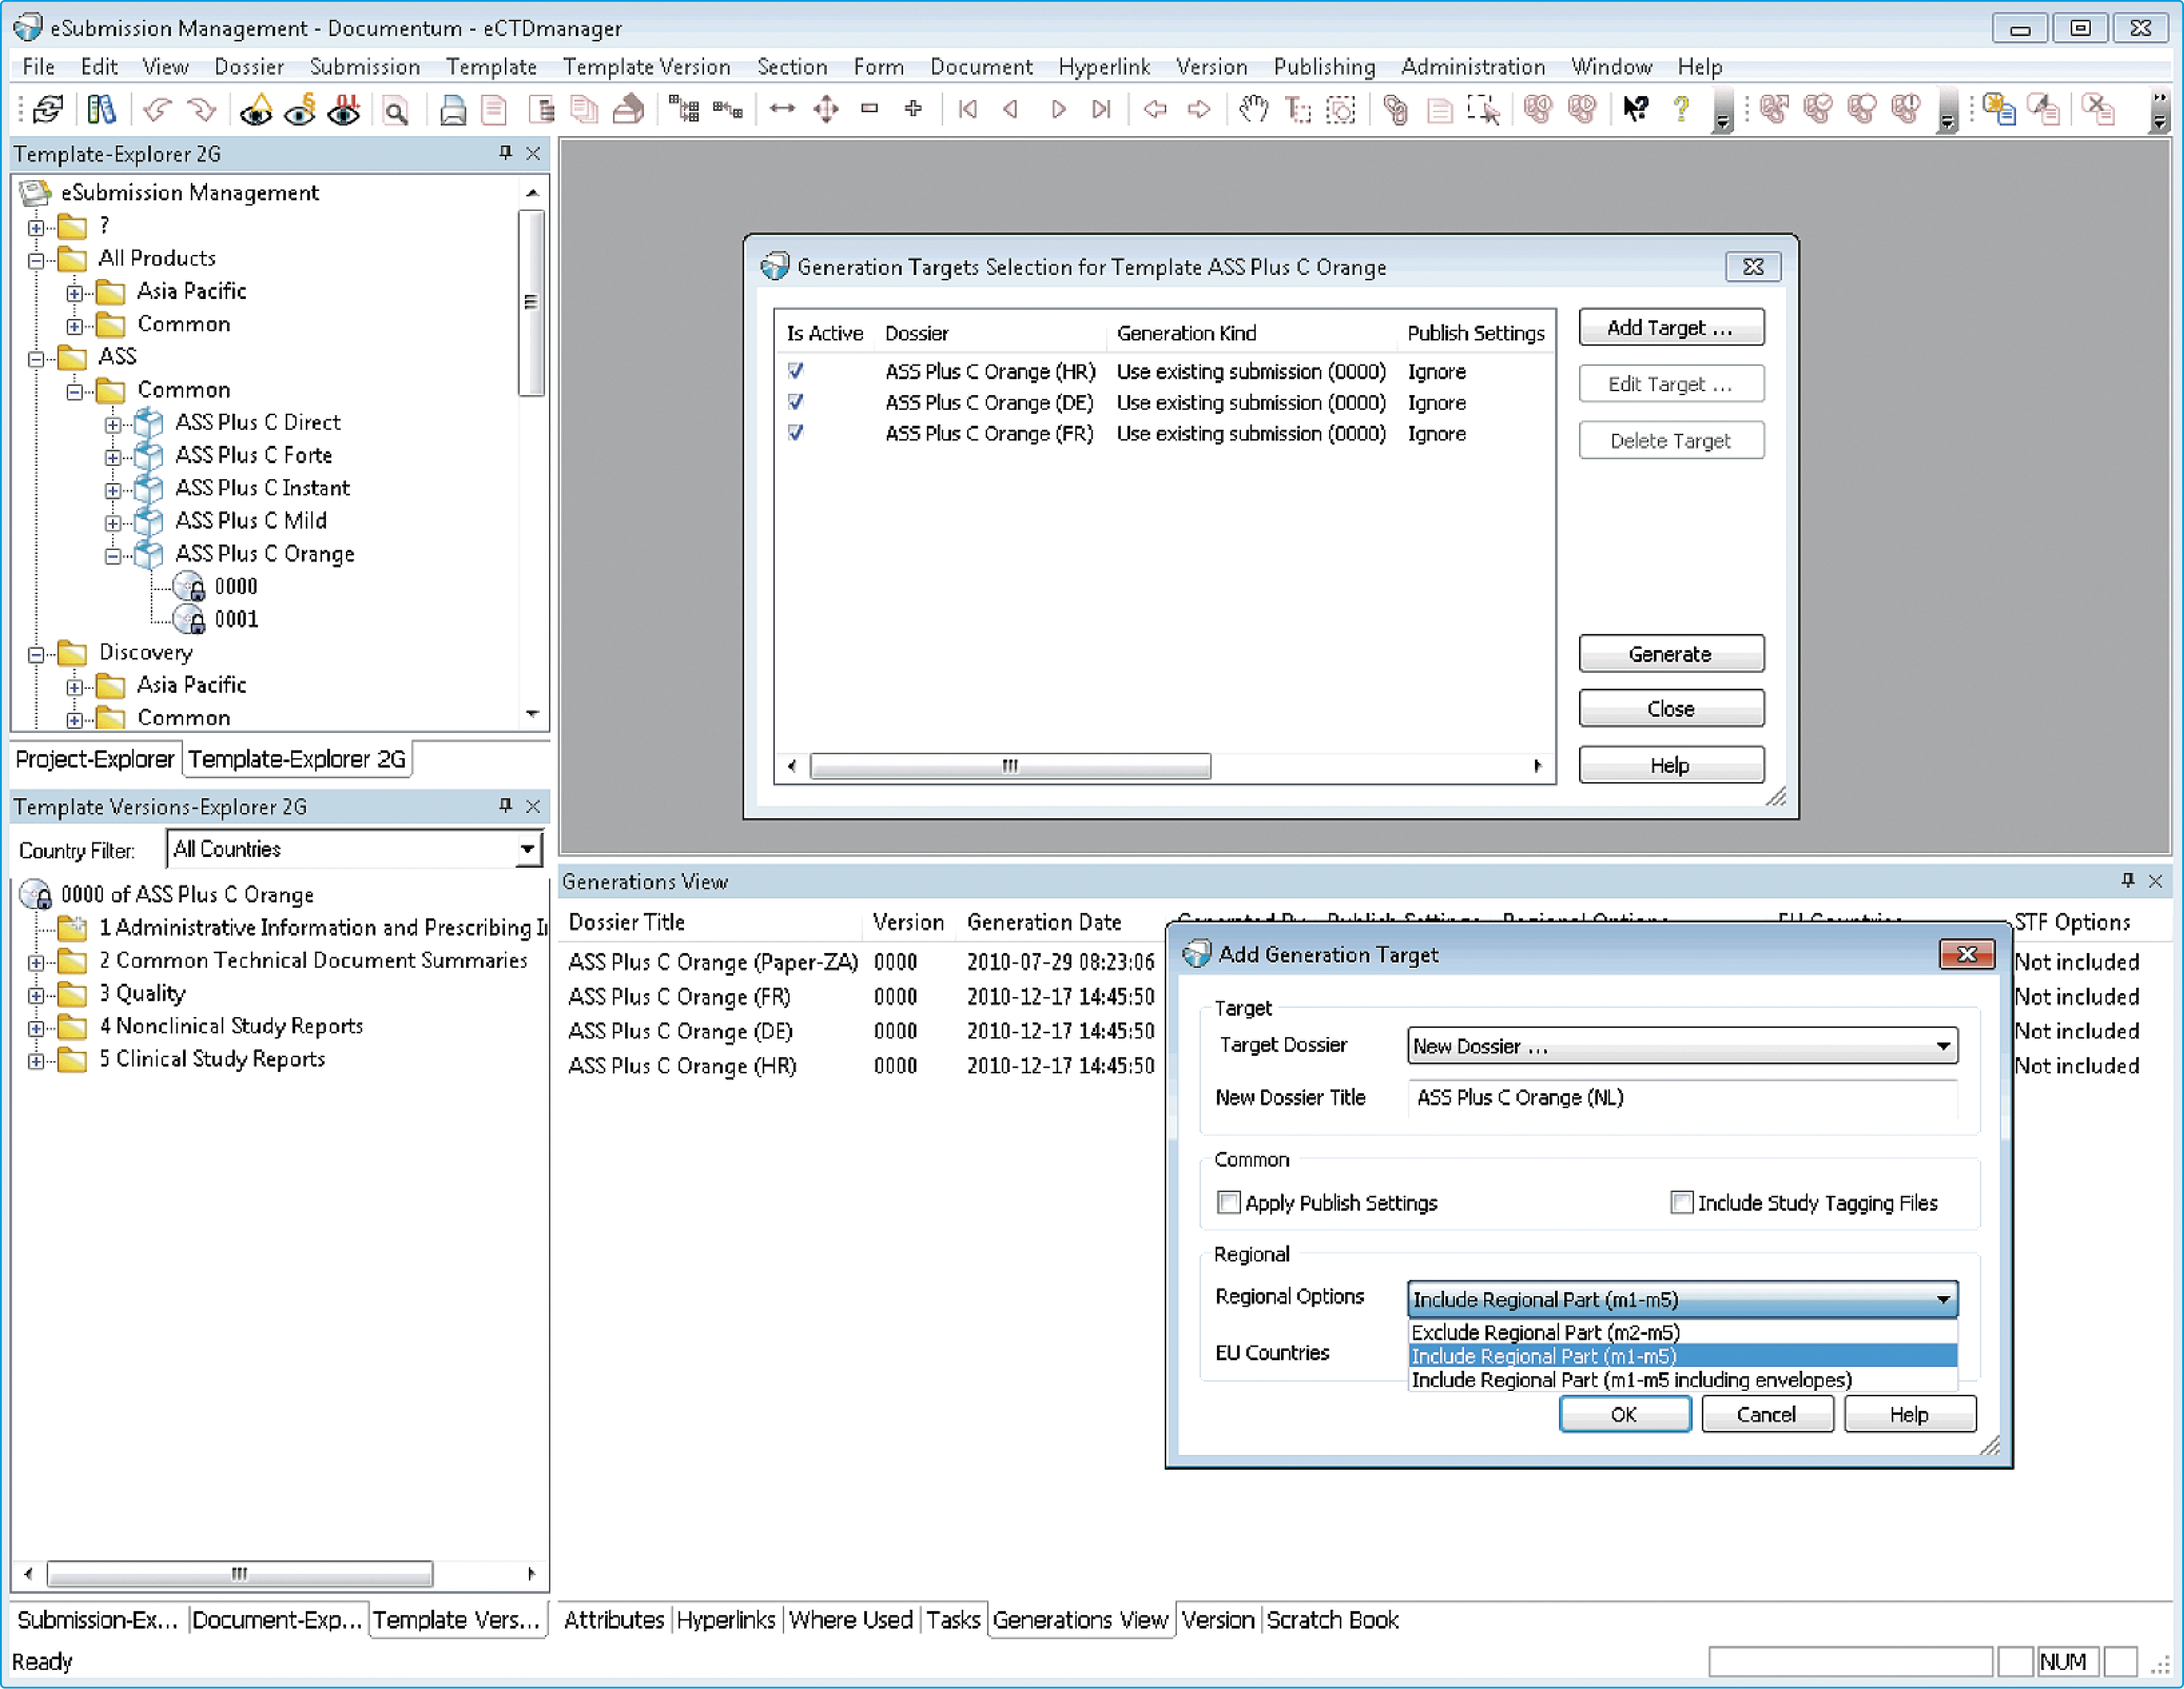
Task: Open the library/catalog toolbar icon
Action: click(x=100, y=110)
